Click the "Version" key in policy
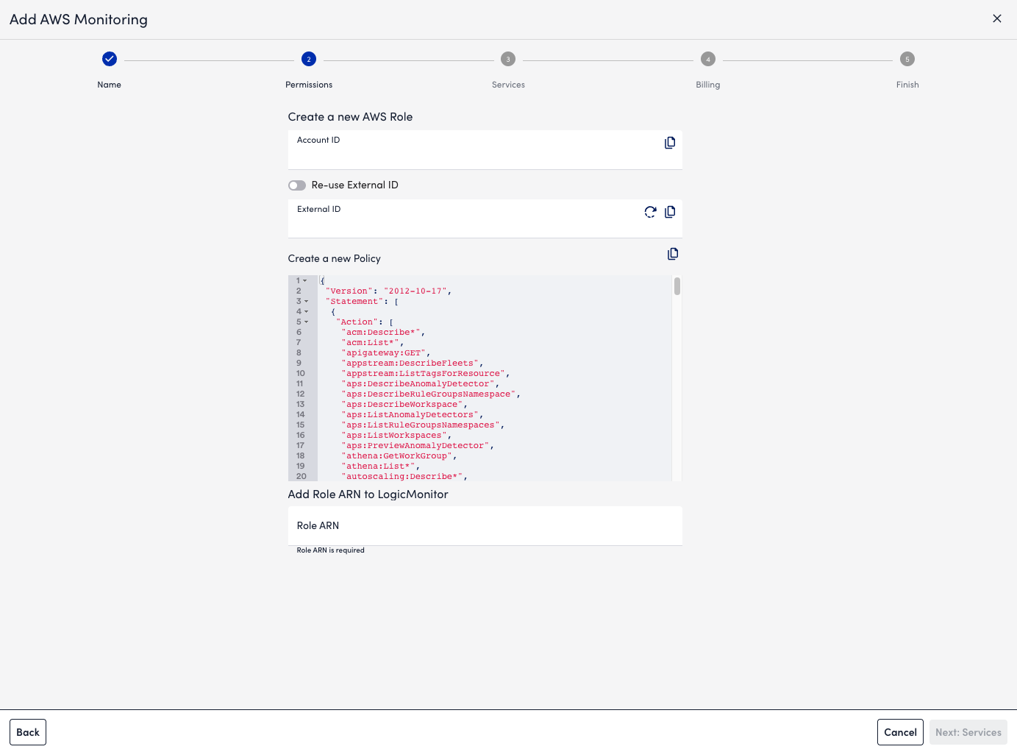1017x752 pixels. tap(349, 291)
